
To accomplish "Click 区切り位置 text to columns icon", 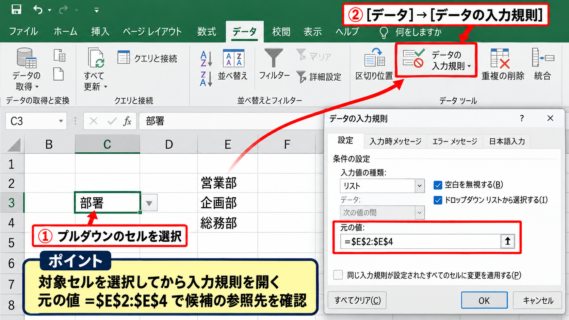I will (x=374, y=57).
